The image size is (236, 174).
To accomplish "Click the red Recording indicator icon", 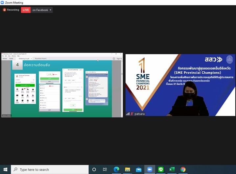I will coord(5,10).
